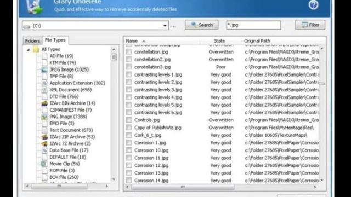Click the State column header
Image resolution: width=351 pixels, height=197 pixels.
point(219,41)
